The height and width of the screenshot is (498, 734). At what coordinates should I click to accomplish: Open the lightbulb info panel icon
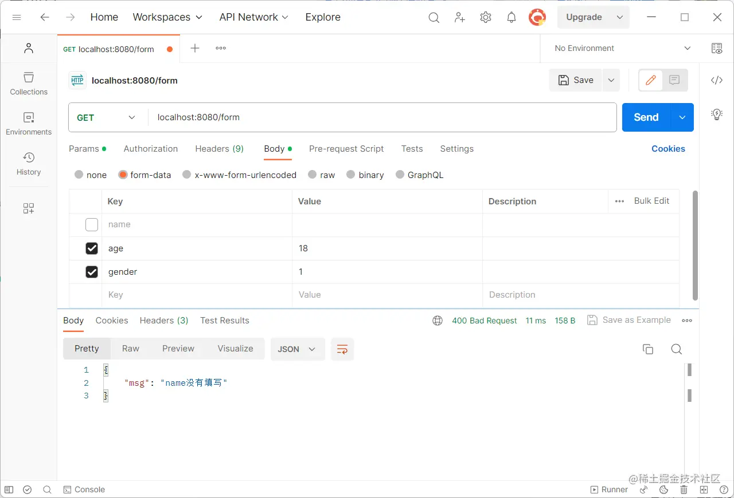[717, 114]
